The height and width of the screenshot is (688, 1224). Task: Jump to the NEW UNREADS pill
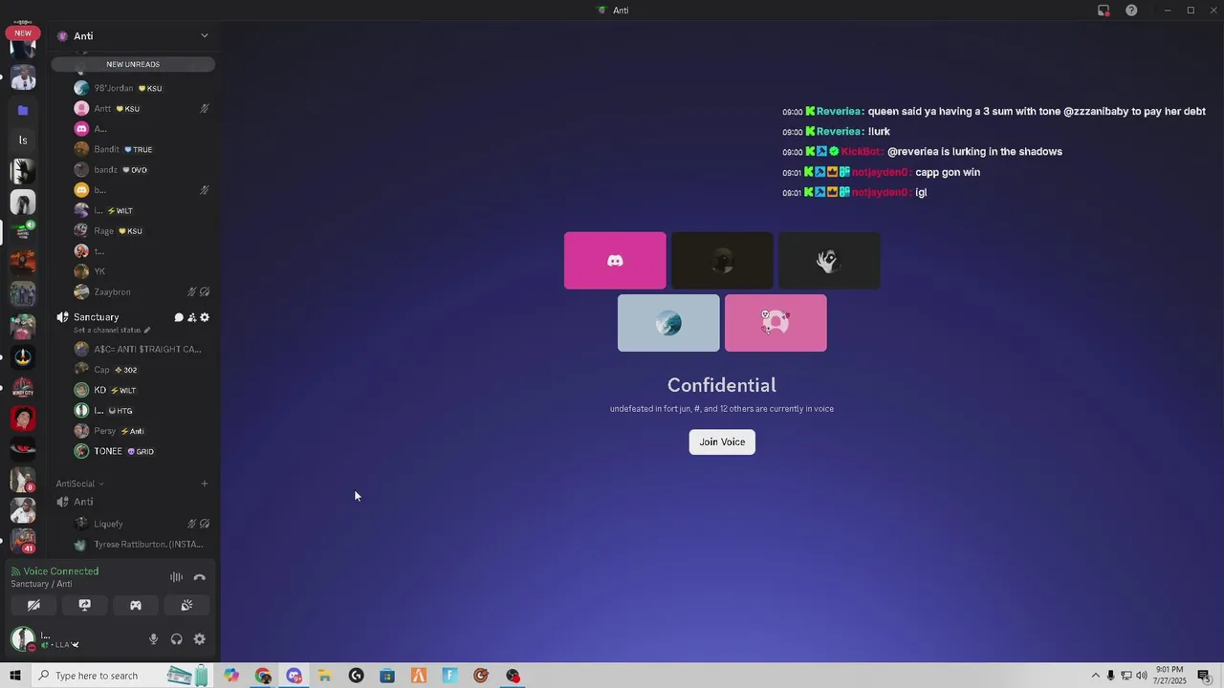133,64
